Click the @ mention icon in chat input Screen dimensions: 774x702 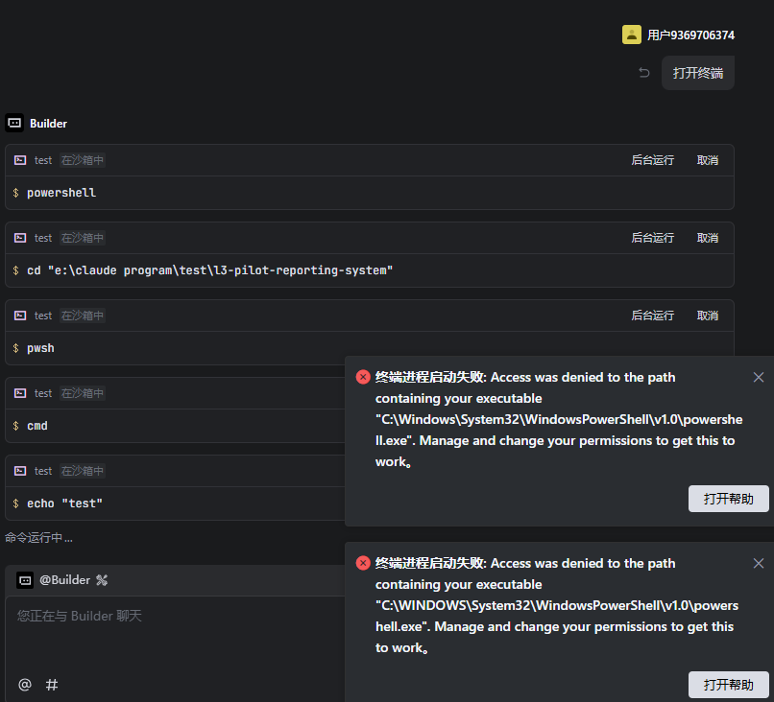25,684
